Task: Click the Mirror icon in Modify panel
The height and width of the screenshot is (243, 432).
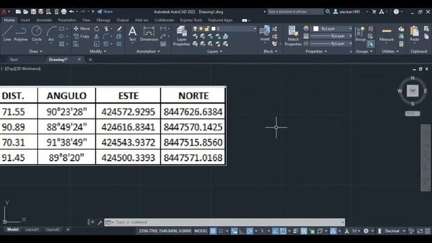Action: click(97, 36)
